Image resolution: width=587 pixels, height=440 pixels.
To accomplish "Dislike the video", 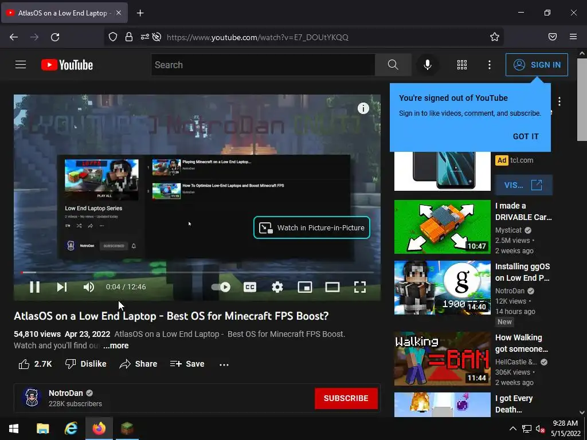I will pos(86,364).
